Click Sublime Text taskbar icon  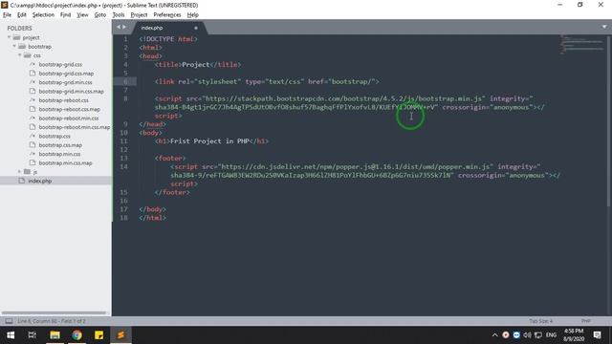(x=121, y=335)
